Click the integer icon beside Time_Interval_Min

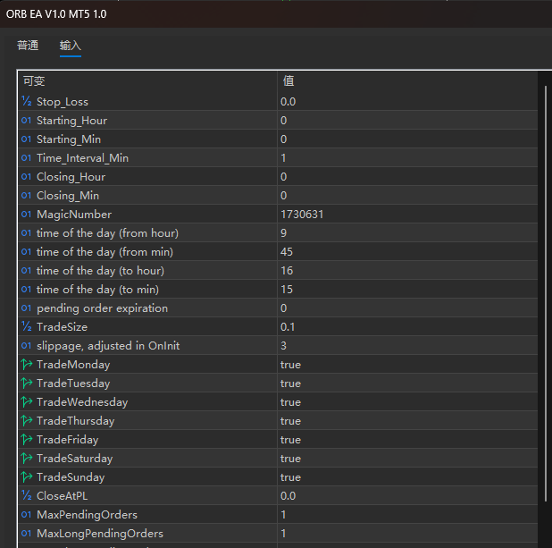[27, 157]
